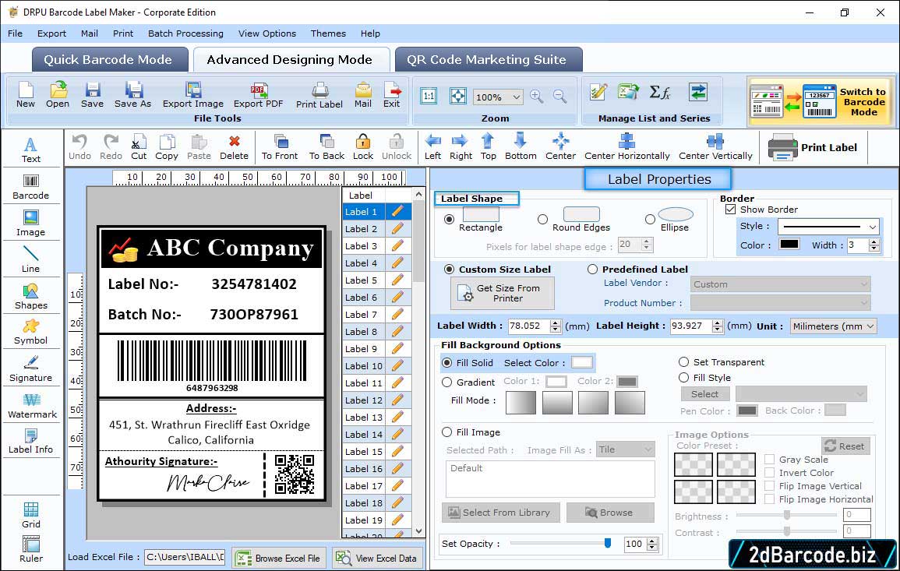900x571 pixels.
Task: Click the Export PDF icon
Action: pyautogui.click(x=258, y=95)
